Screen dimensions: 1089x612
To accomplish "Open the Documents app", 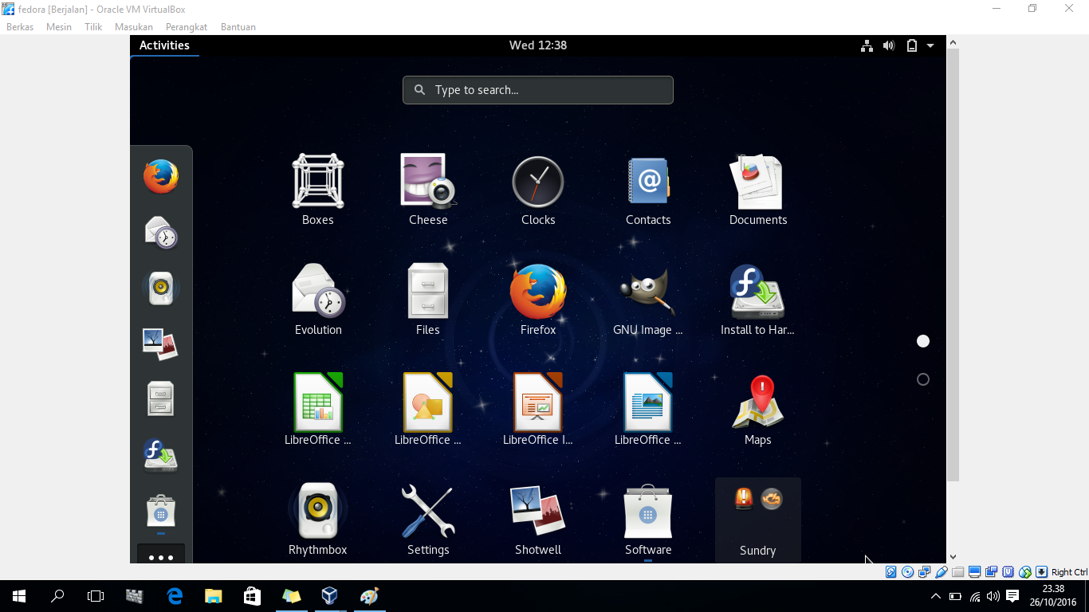I will click(758, 190).
